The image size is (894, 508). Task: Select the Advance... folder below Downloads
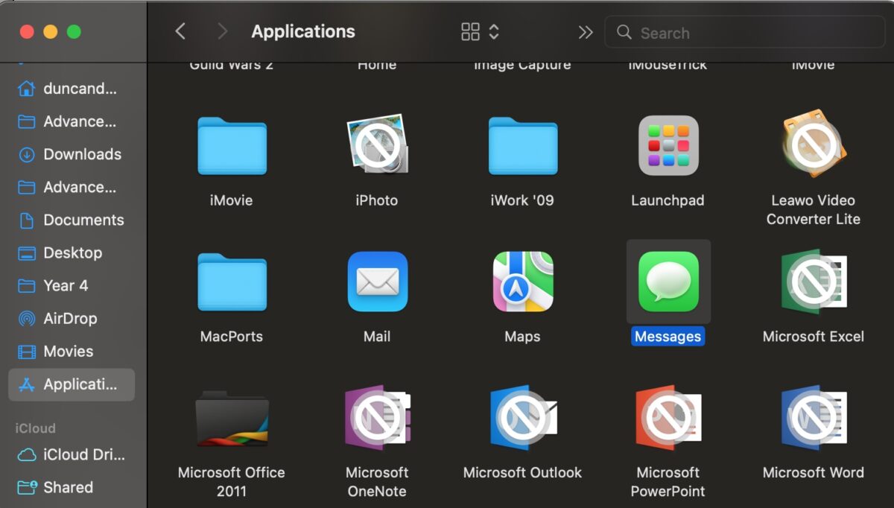pyautogui.click(x=72, y=187)
